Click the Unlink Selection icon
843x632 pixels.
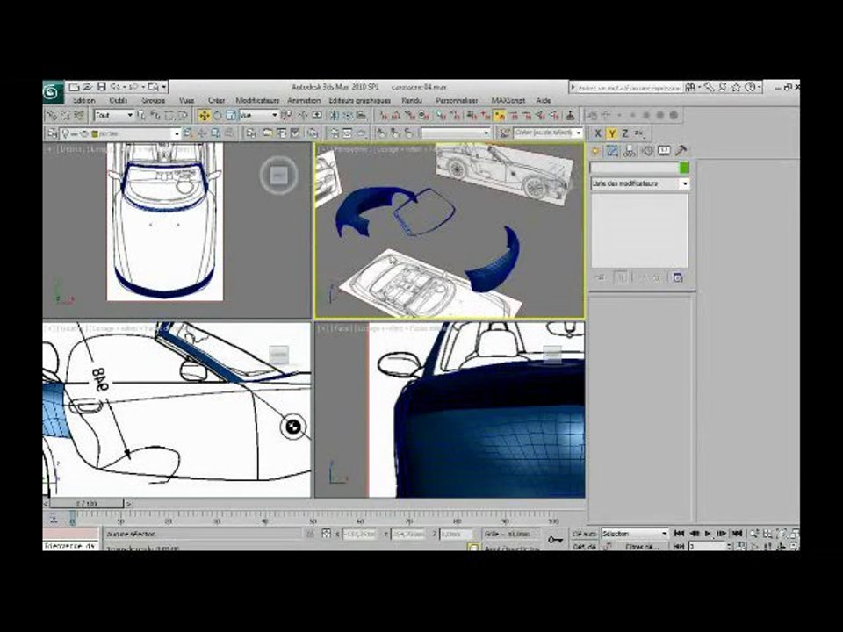pos(65,116)
